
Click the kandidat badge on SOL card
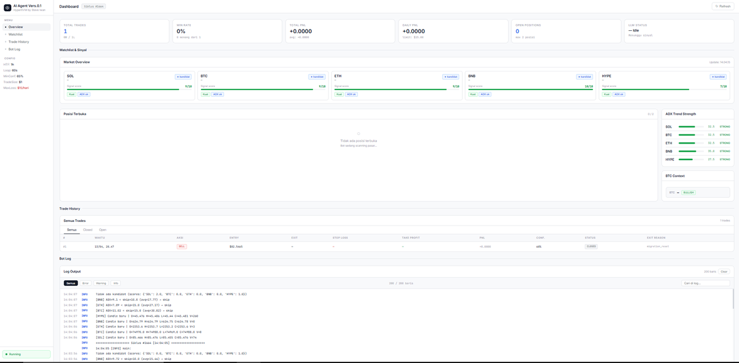[183, 77]
